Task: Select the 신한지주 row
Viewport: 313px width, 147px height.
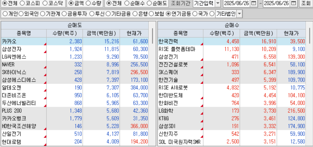Action: coord(232,134)
